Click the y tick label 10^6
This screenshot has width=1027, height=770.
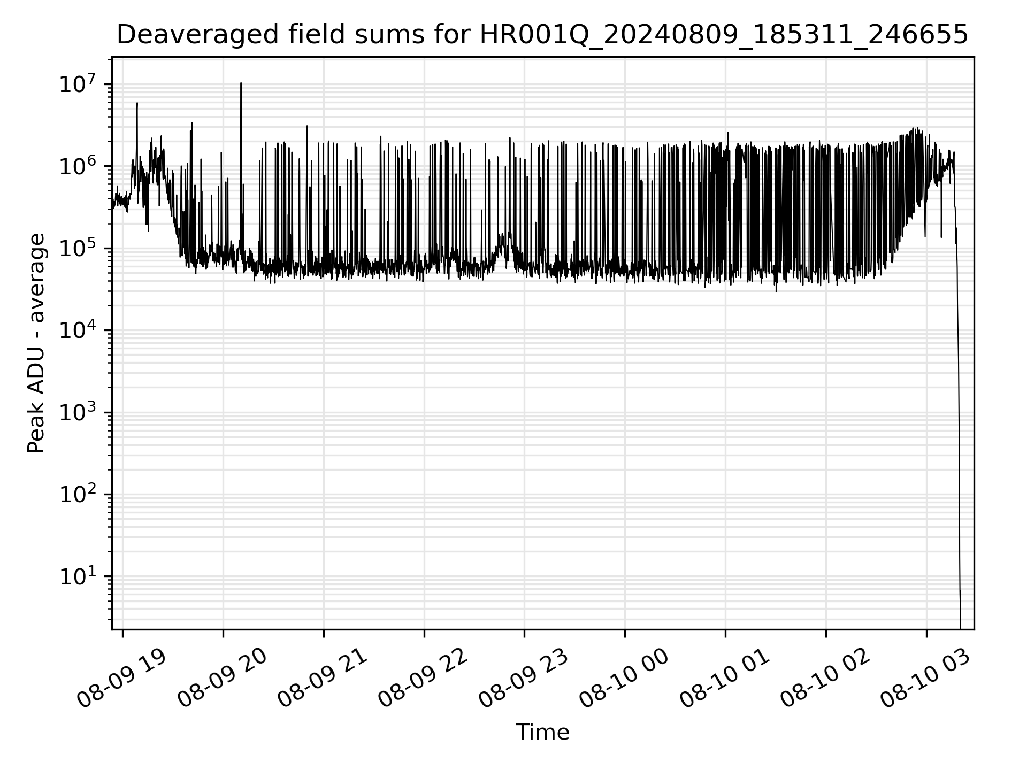tap(78, 166)
